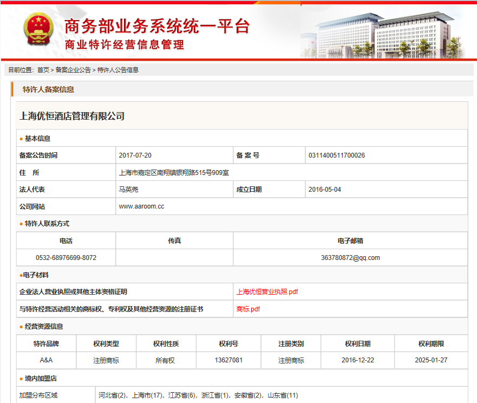Click the 备案号 label cell
Viewport: 477px width, 403px height.
[269, 155]
